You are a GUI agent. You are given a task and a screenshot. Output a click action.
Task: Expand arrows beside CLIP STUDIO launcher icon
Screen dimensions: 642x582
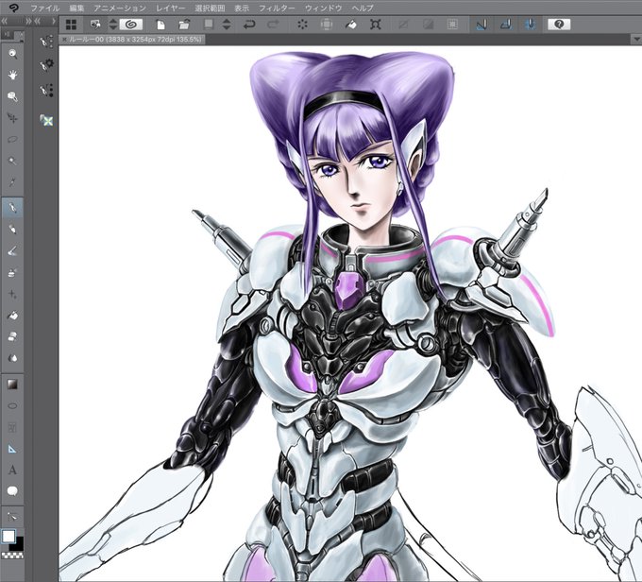coord(113,25)
